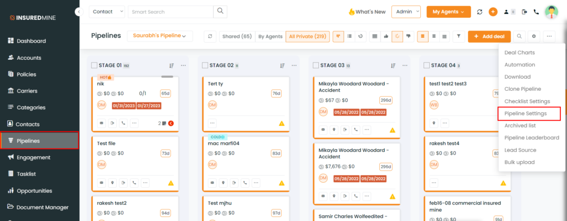Open the phone dialer icon in header
567x221 pixels.
536,12
